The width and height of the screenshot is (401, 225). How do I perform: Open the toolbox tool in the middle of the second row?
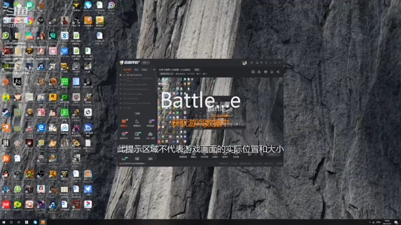click(137, 135)
